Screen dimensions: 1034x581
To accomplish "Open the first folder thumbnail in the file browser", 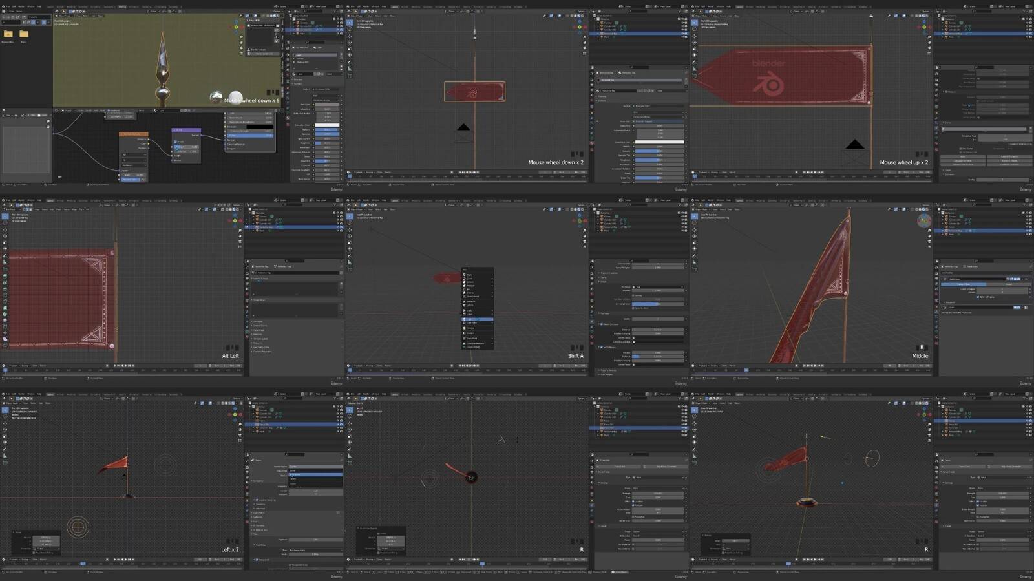I will tap(8, 34).
